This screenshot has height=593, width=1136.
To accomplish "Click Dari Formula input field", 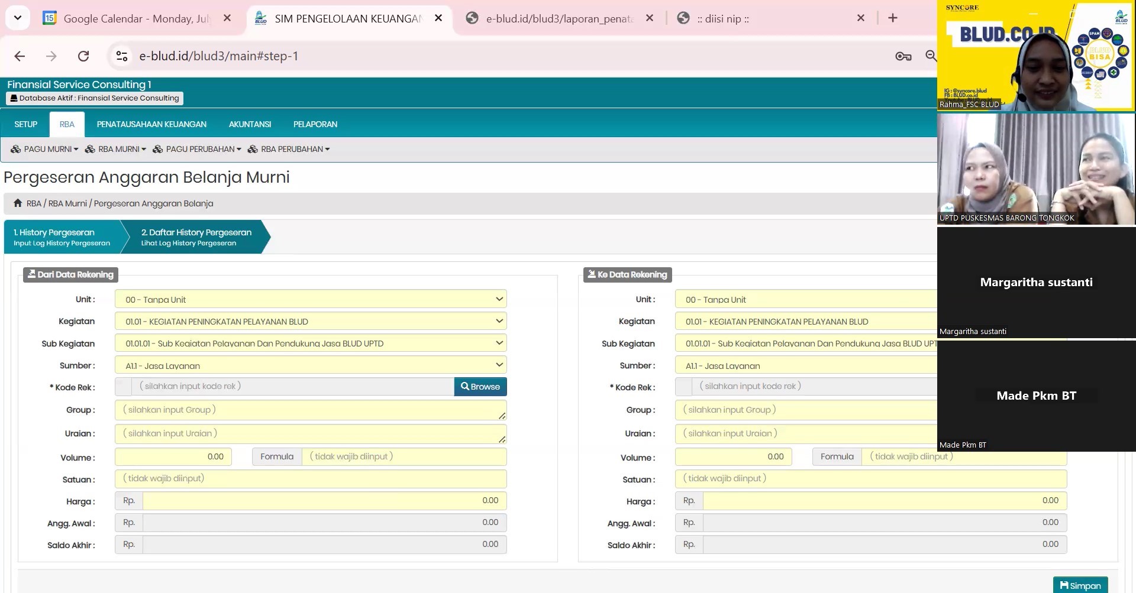I will [x=404, y=456].
